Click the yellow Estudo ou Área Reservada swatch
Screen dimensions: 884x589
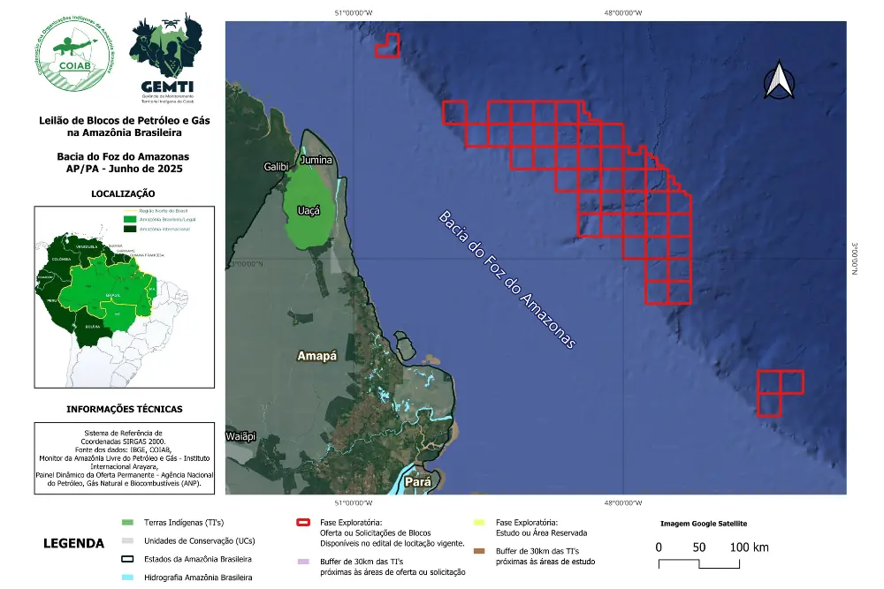480,523
